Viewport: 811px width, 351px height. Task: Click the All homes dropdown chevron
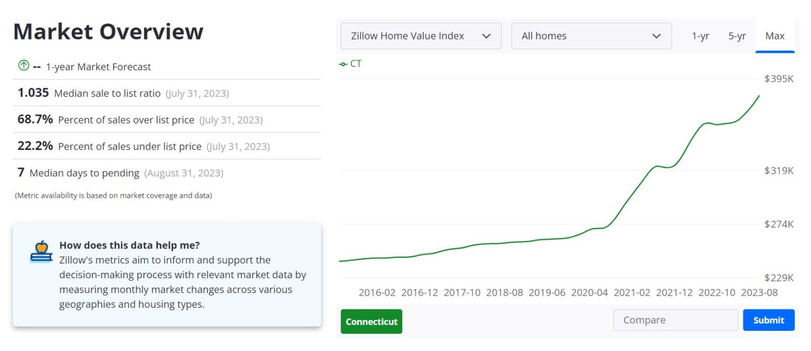pyautogui.click(x=656, y=36)
